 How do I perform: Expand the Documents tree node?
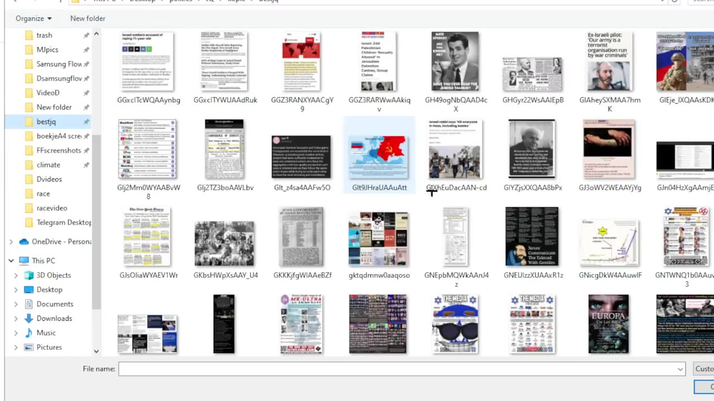(16, 304)
